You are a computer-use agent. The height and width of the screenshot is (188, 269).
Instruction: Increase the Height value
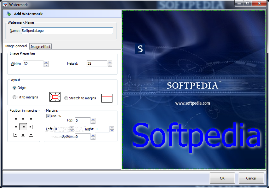pyautogui.click(x=110, y=62)
